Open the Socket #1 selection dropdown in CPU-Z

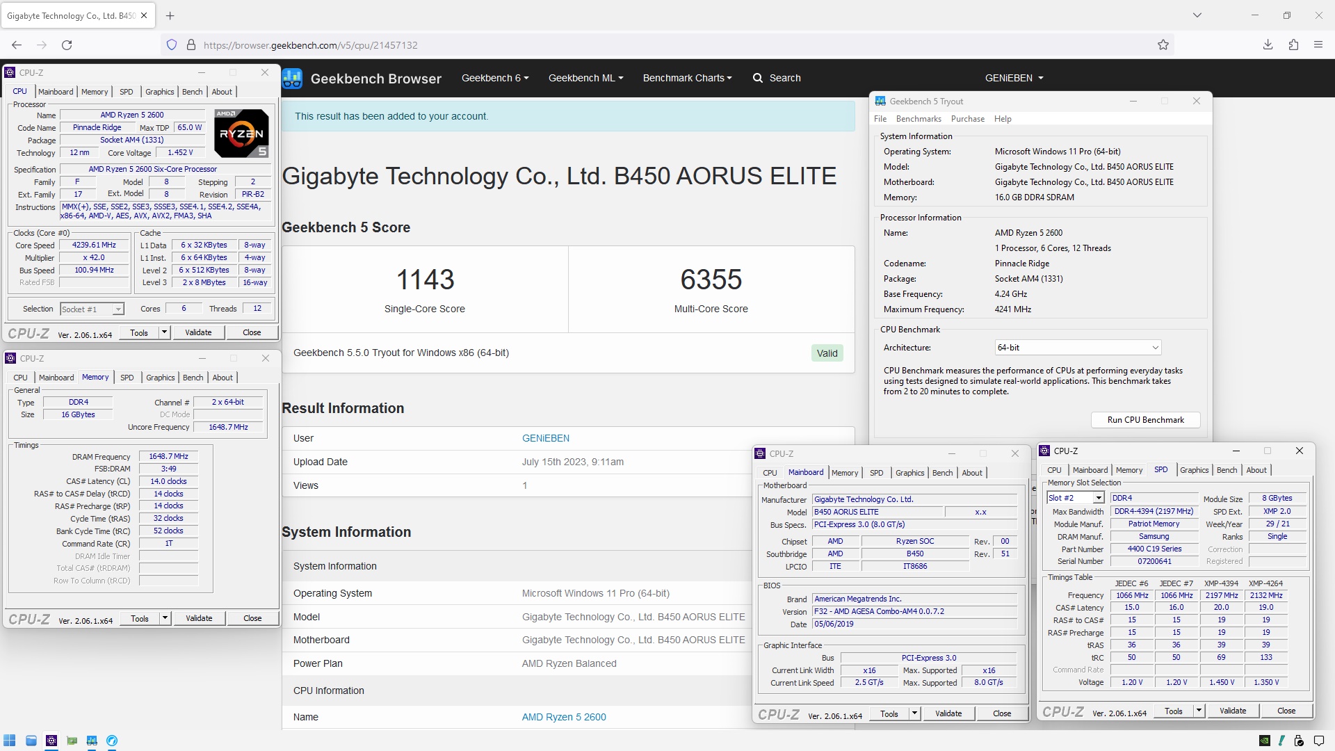[92, 309]
